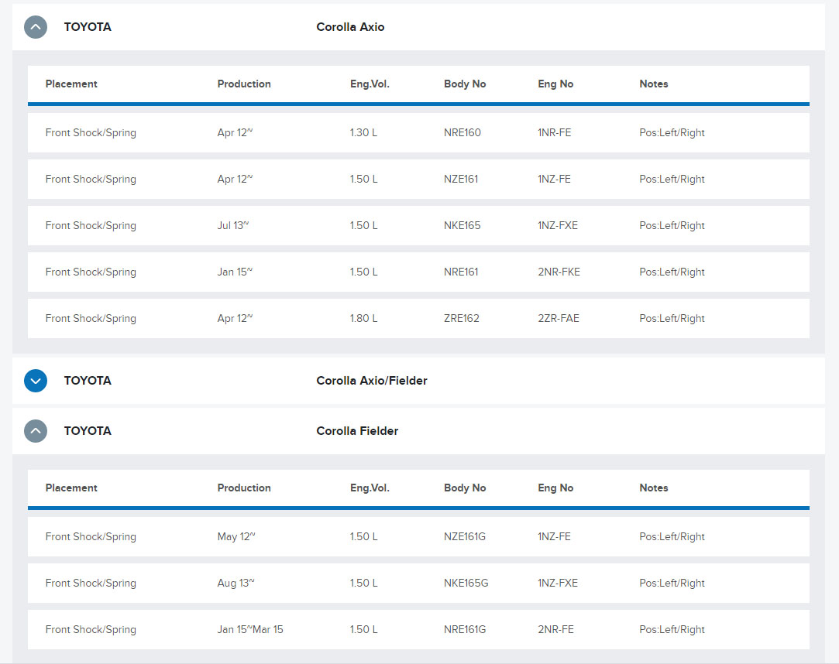Collapse the Corolla Axio section chevron

(x=36, y=27)
